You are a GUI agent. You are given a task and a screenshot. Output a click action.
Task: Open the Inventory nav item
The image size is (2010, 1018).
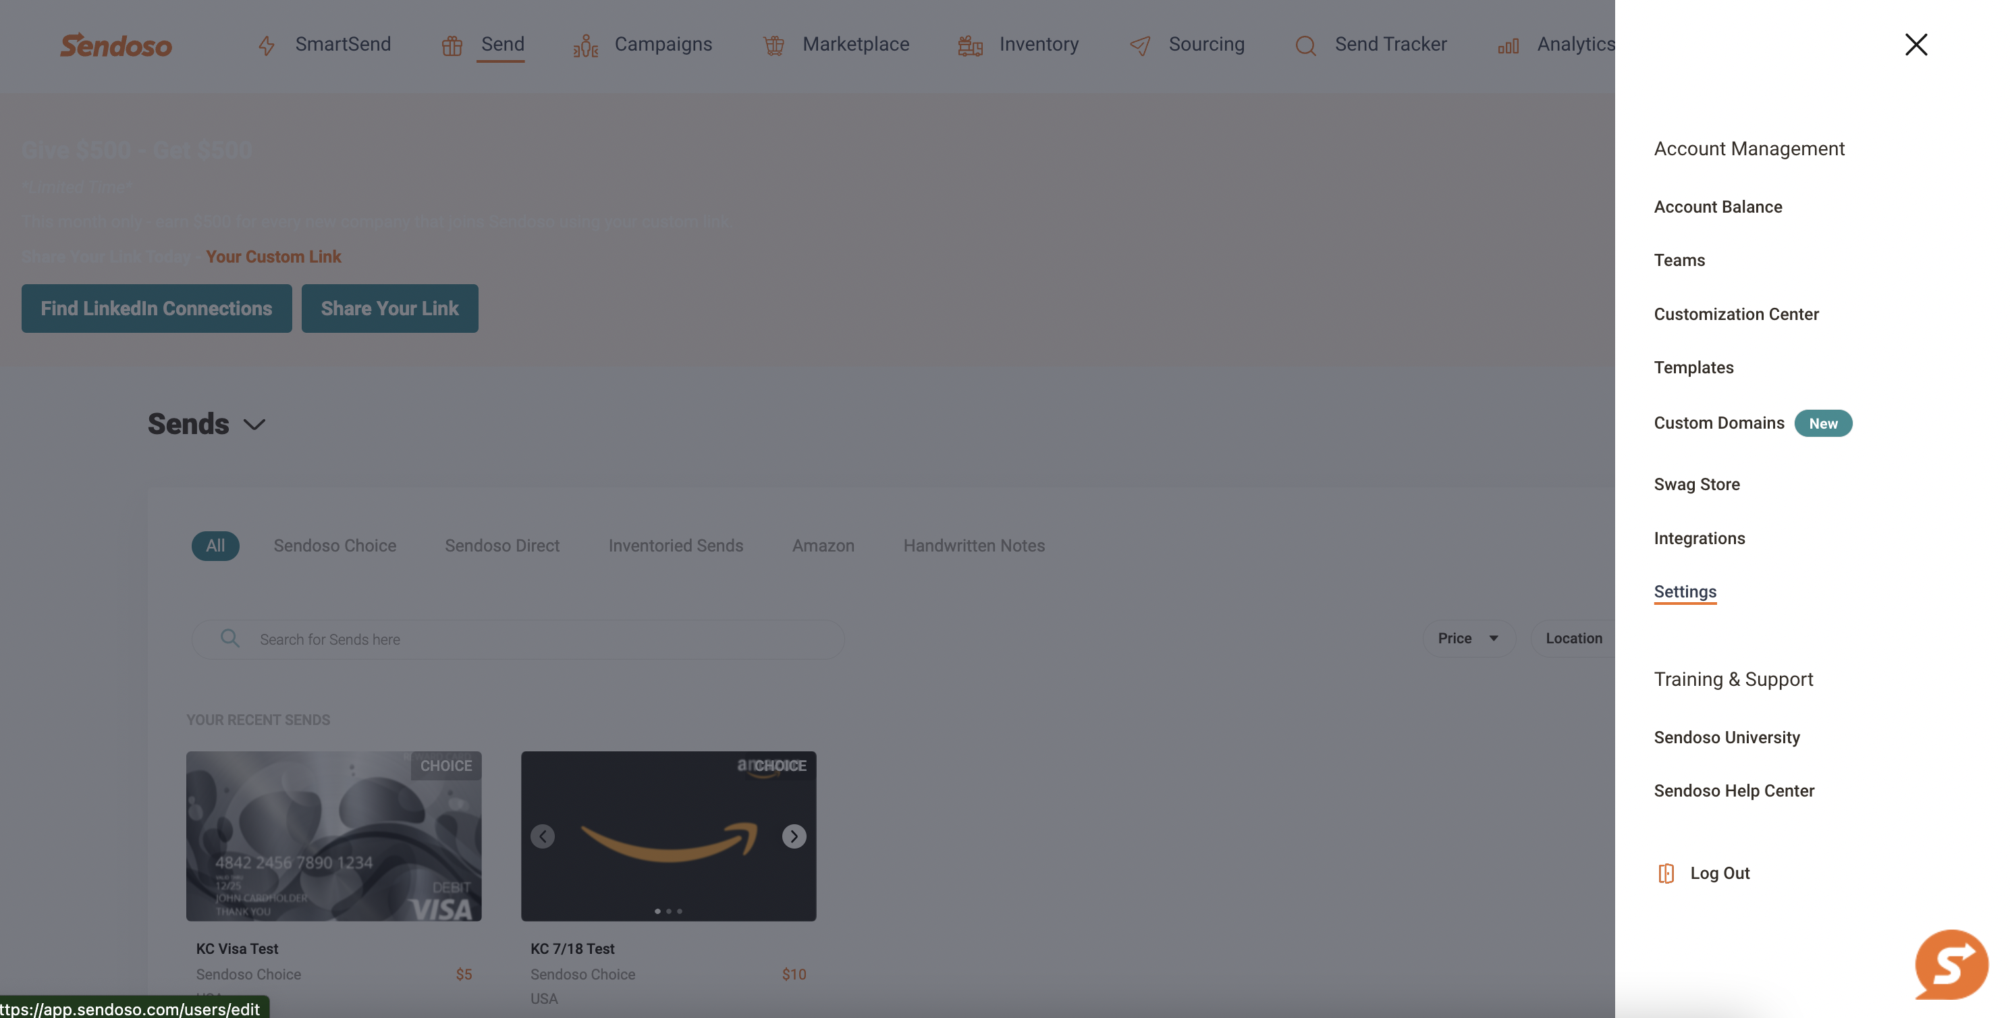(1039, 45)
